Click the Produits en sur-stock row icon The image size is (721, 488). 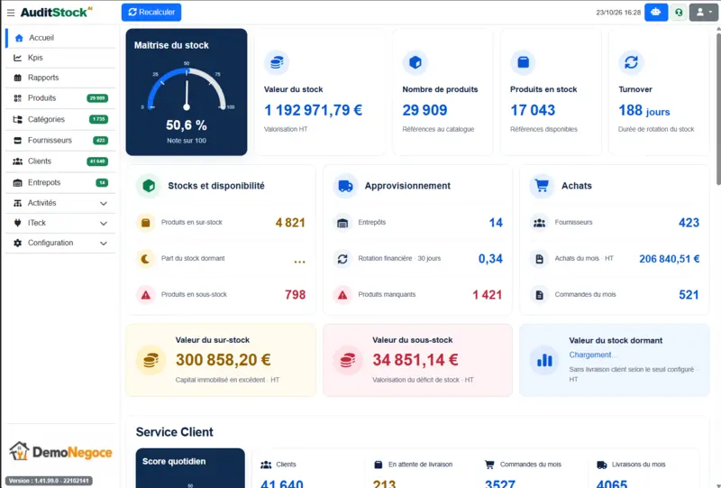(x=146, y=223)
